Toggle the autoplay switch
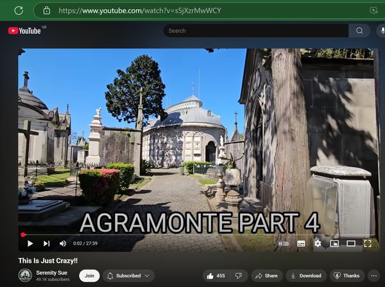Viewport: 385px width, 287px height. click(x=284, y=243)
